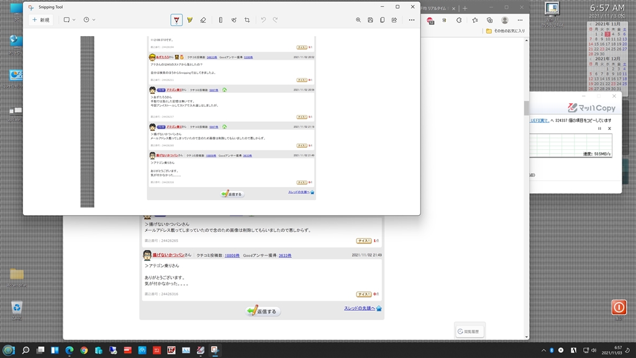This screenshot has width=636, height=358.
Task: Go to previous month in November calendar
Action: pyautogui.click(x=591, y=24)
